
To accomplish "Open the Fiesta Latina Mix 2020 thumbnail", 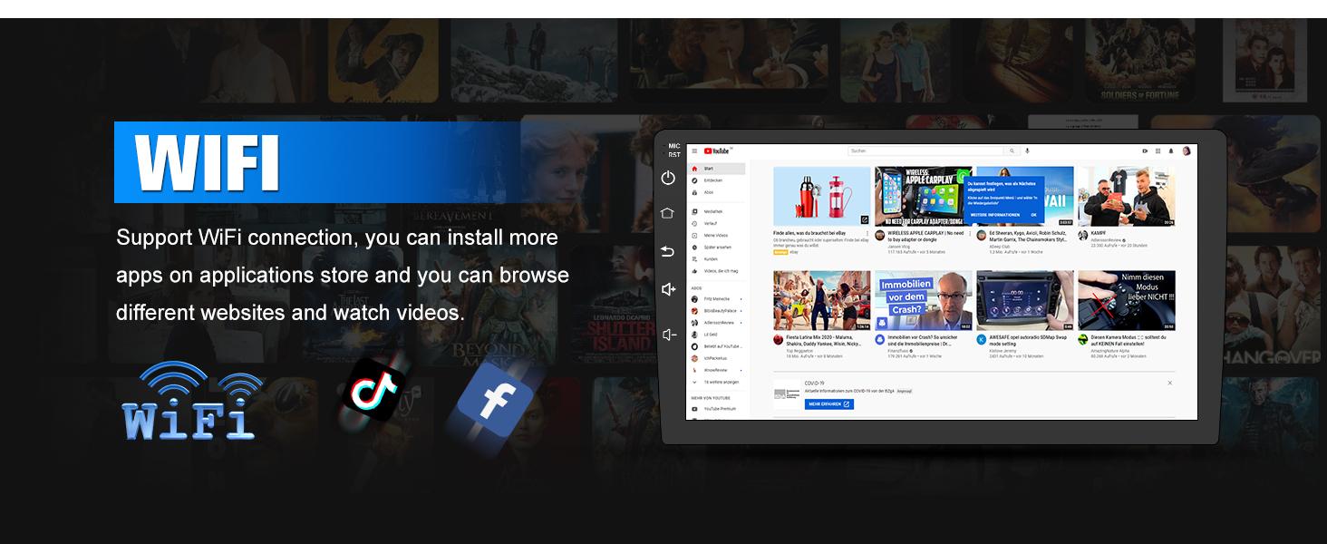I will point(821,301).
